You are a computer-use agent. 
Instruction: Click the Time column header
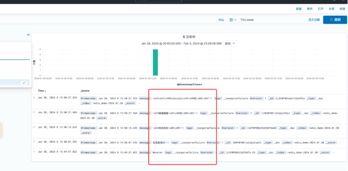click(x=41, y=91)
